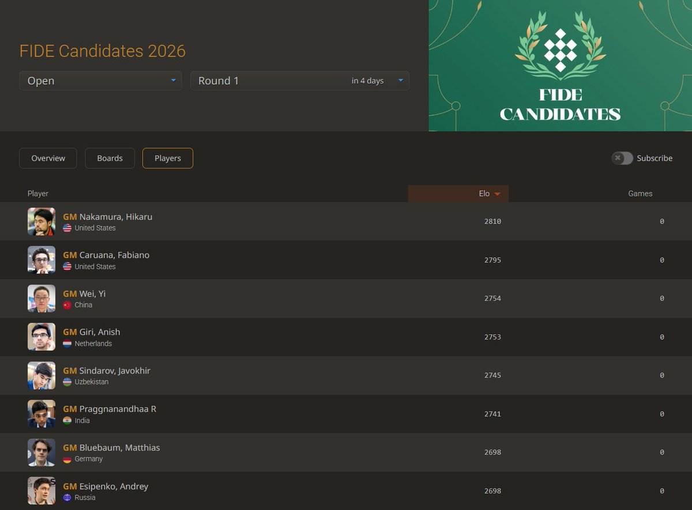Viewport: 692px width, 510px height.
Task: Select the Players tab
Action: [x=168, y=158]
